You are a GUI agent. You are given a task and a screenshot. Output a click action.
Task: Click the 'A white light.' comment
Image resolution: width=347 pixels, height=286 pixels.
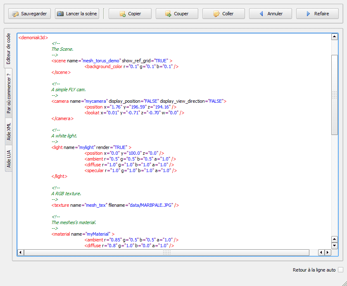(64, 136)
